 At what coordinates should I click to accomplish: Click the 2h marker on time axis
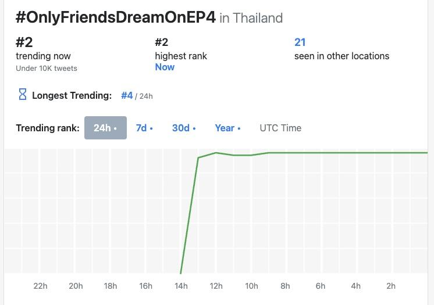pyautogui.click(x=391, y=286)
